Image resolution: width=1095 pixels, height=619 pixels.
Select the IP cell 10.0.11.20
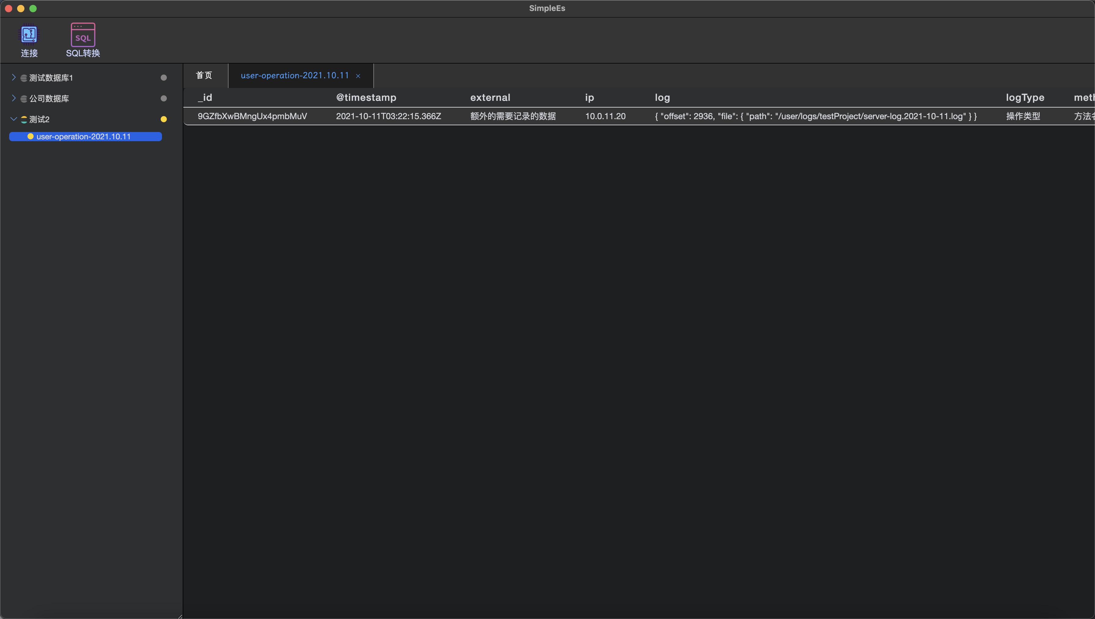(x=605, y=116)
